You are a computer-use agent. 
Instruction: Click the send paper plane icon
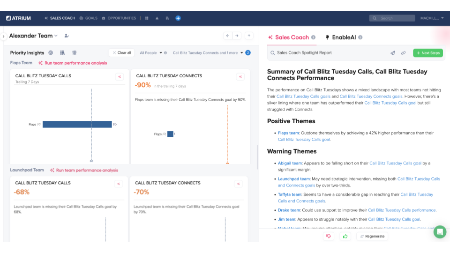point(393,53)
